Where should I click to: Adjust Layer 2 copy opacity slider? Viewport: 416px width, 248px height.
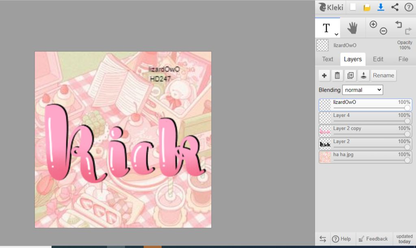point(371,134)
